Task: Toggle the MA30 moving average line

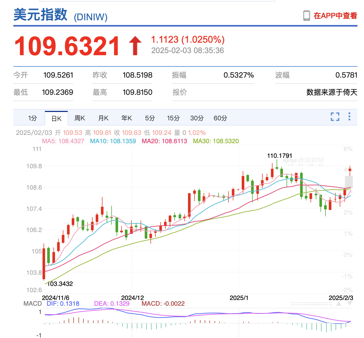Action: pos(216,141)
